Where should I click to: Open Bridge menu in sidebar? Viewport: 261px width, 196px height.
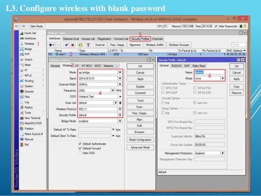(x=26, y=49)
